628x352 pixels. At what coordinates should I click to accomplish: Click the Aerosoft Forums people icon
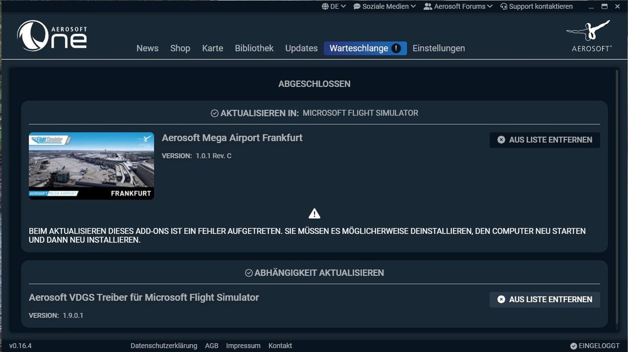point(428,6)
